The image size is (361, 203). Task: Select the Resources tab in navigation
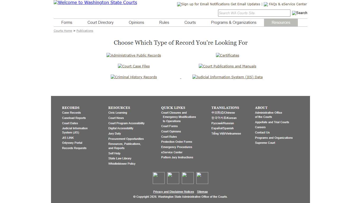click(x=281, y=22)
